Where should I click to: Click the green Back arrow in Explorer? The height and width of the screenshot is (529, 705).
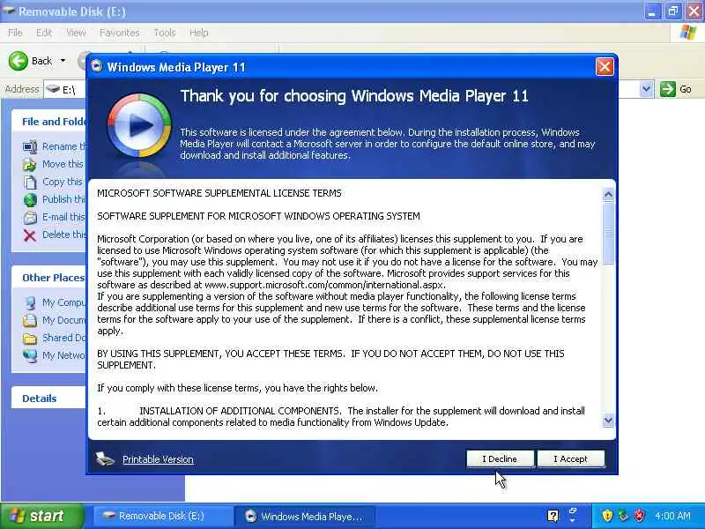click(18, 61)
